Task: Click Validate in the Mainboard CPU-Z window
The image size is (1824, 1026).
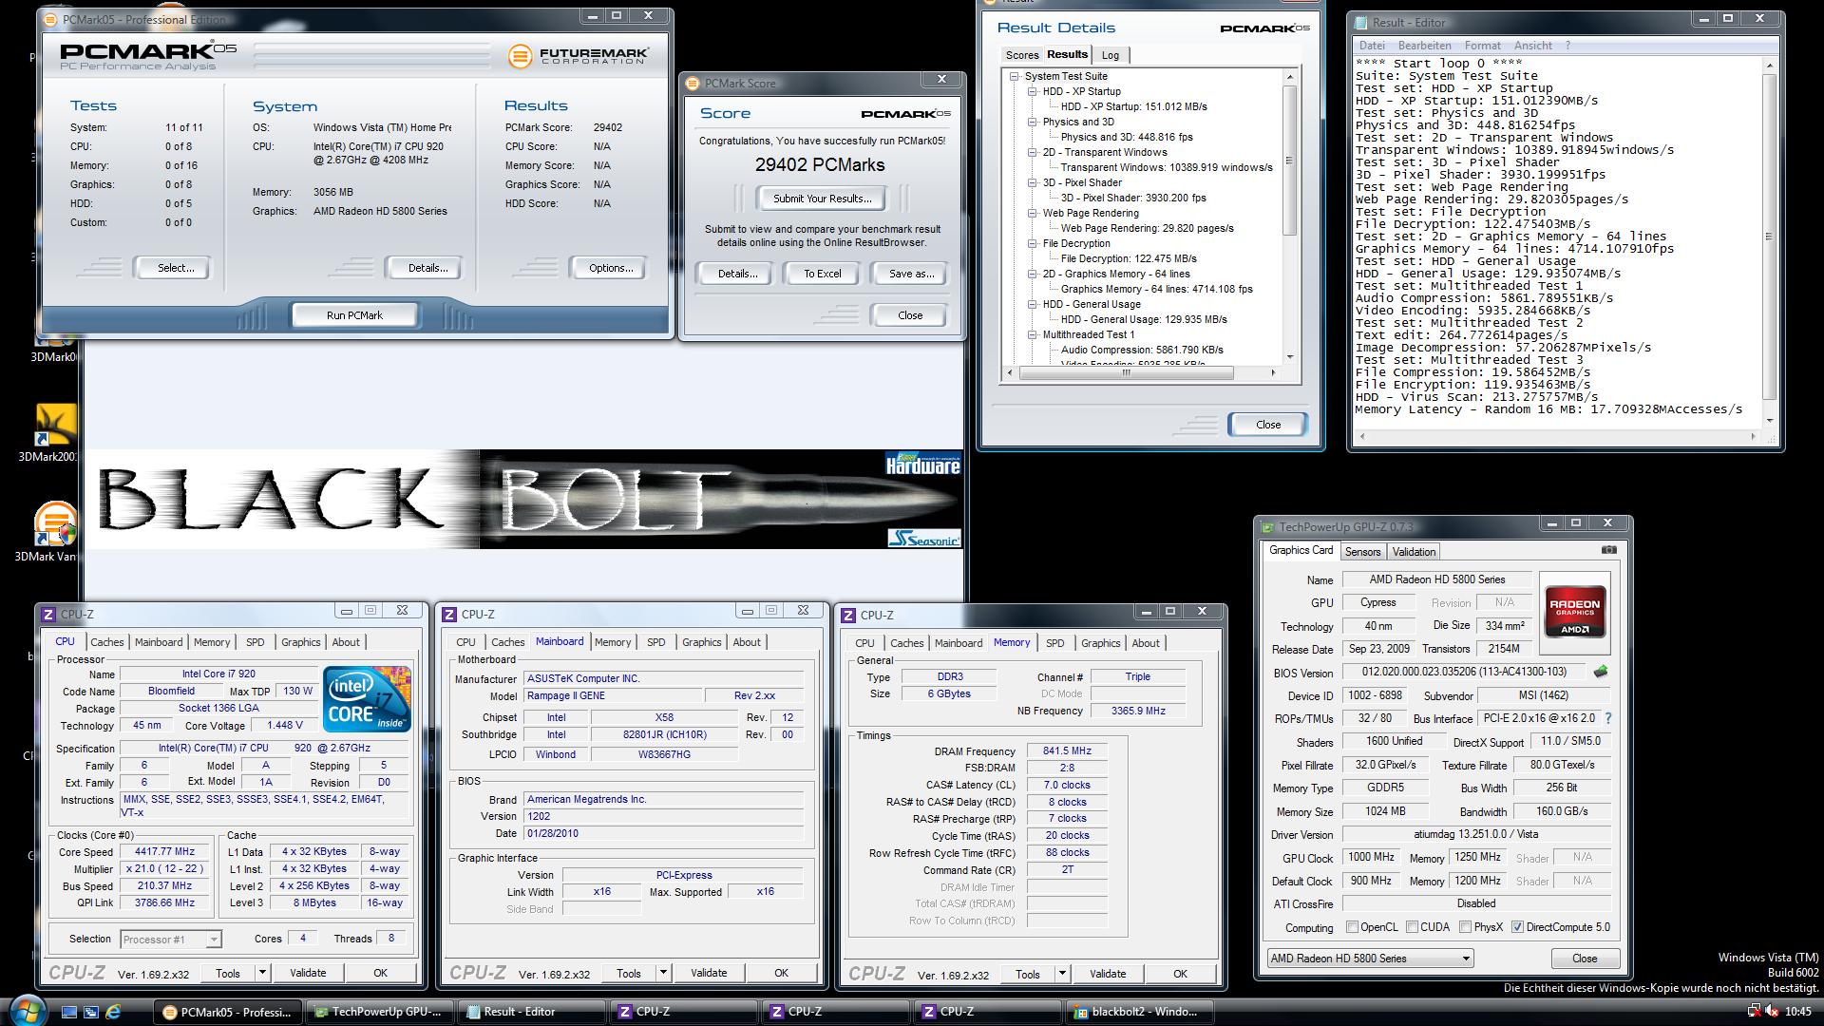Action: click(709, 974)
